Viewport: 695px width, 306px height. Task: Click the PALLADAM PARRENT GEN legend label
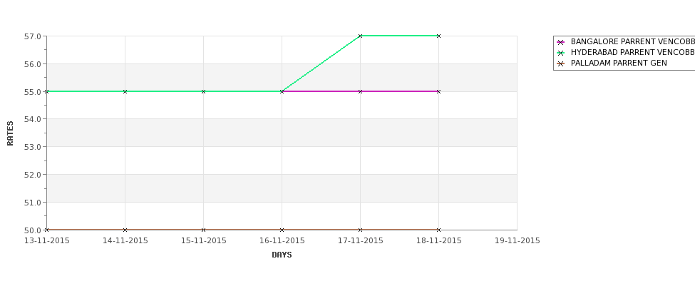[619, 63]
